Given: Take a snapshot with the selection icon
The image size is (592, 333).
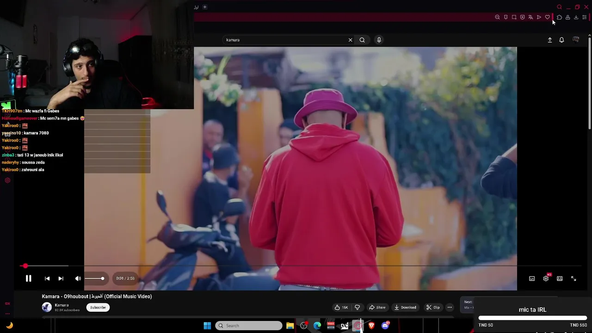Looking at the screenshot, I should click(x=514, y=17).
